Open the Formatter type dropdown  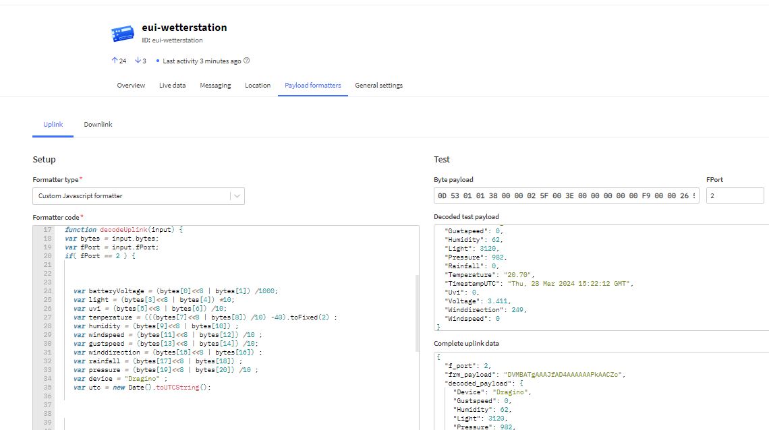pos(138,196)
